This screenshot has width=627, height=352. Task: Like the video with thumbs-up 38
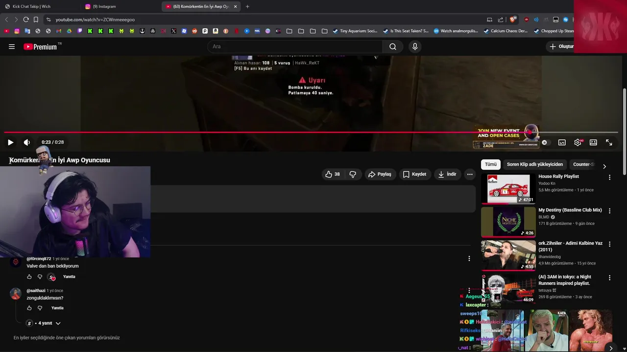click(333, 174)
